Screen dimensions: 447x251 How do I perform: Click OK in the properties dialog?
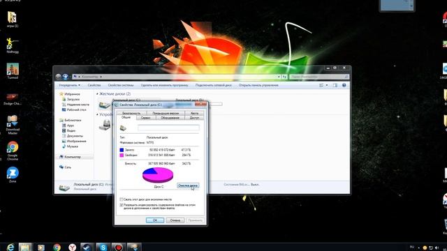pos(155,220)
